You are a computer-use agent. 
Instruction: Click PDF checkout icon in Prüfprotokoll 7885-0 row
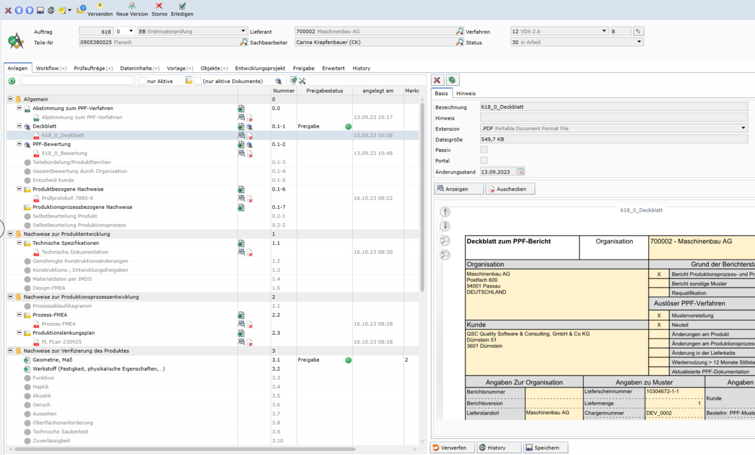click(250, 198)
